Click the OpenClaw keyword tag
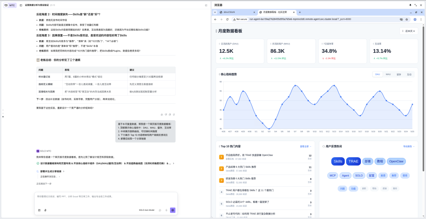Screen dimensions: 426x219 396,161
